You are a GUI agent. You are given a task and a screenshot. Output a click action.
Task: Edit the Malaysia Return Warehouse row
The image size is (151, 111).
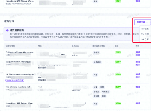tap(138, 62)
